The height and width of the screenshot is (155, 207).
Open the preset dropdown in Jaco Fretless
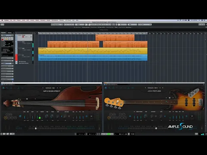tap(163, 88)
